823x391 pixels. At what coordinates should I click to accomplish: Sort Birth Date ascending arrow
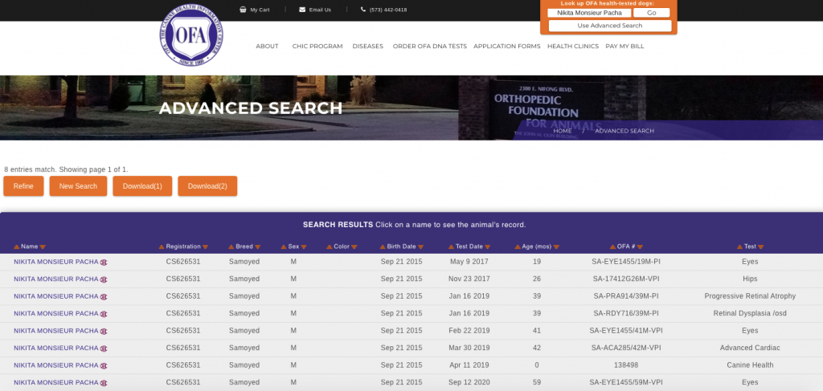383,246
